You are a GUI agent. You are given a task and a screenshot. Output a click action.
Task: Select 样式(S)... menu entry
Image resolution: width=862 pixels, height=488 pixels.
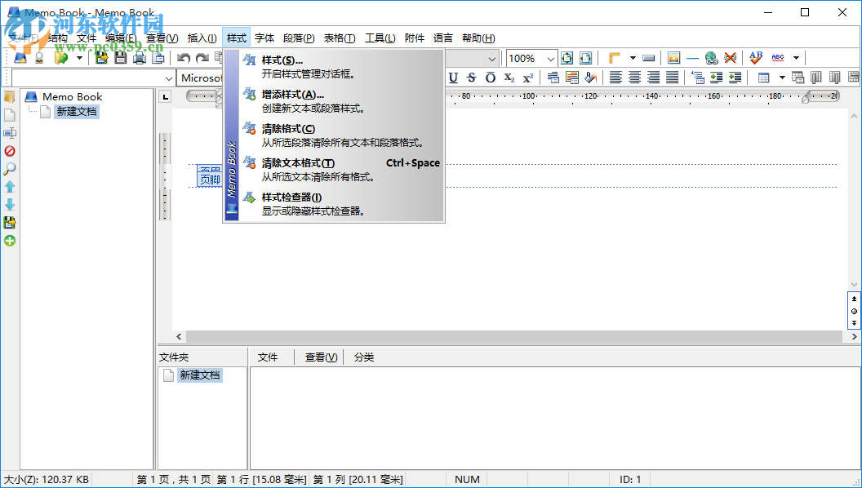click(x=341, y=66)
